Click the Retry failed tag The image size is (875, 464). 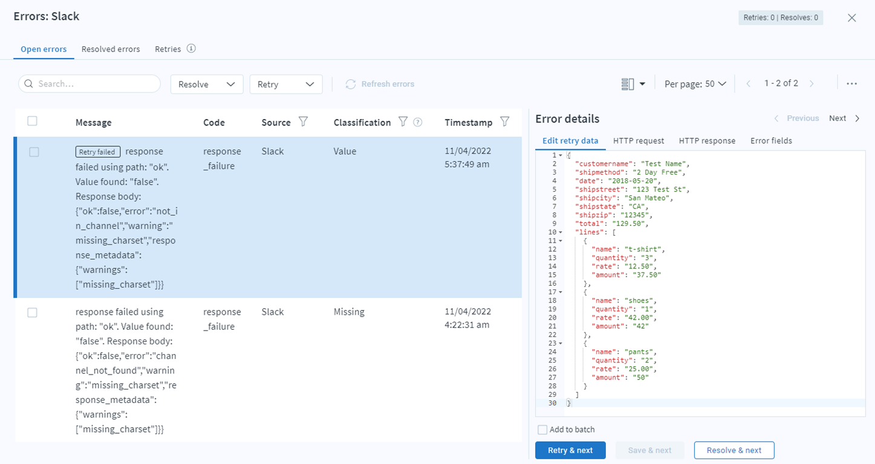[x=97, y=152]
